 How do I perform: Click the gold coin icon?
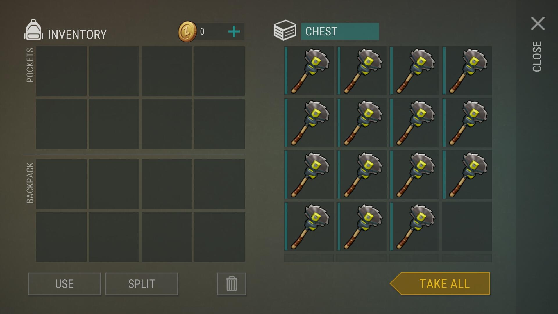pyautogui.click(x=187, y=31)
